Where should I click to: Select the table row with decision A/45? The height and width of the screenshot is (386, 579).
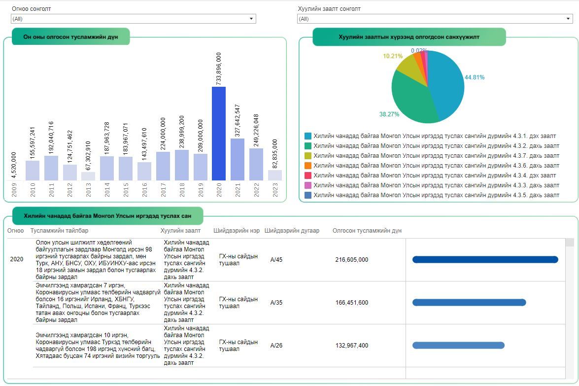276,260
